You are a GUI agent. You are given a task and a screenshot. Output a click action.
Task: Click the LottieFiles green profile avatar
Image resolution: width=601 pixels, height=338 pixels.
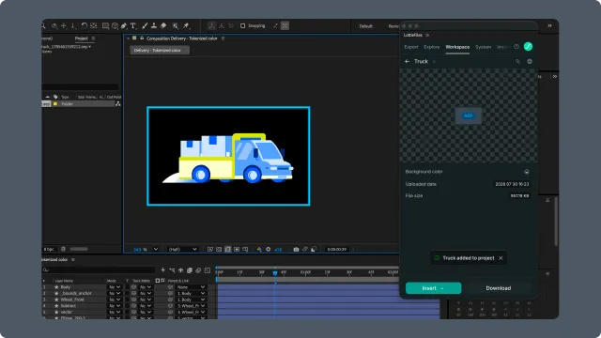pyautogui.click(x=528, y=46)
